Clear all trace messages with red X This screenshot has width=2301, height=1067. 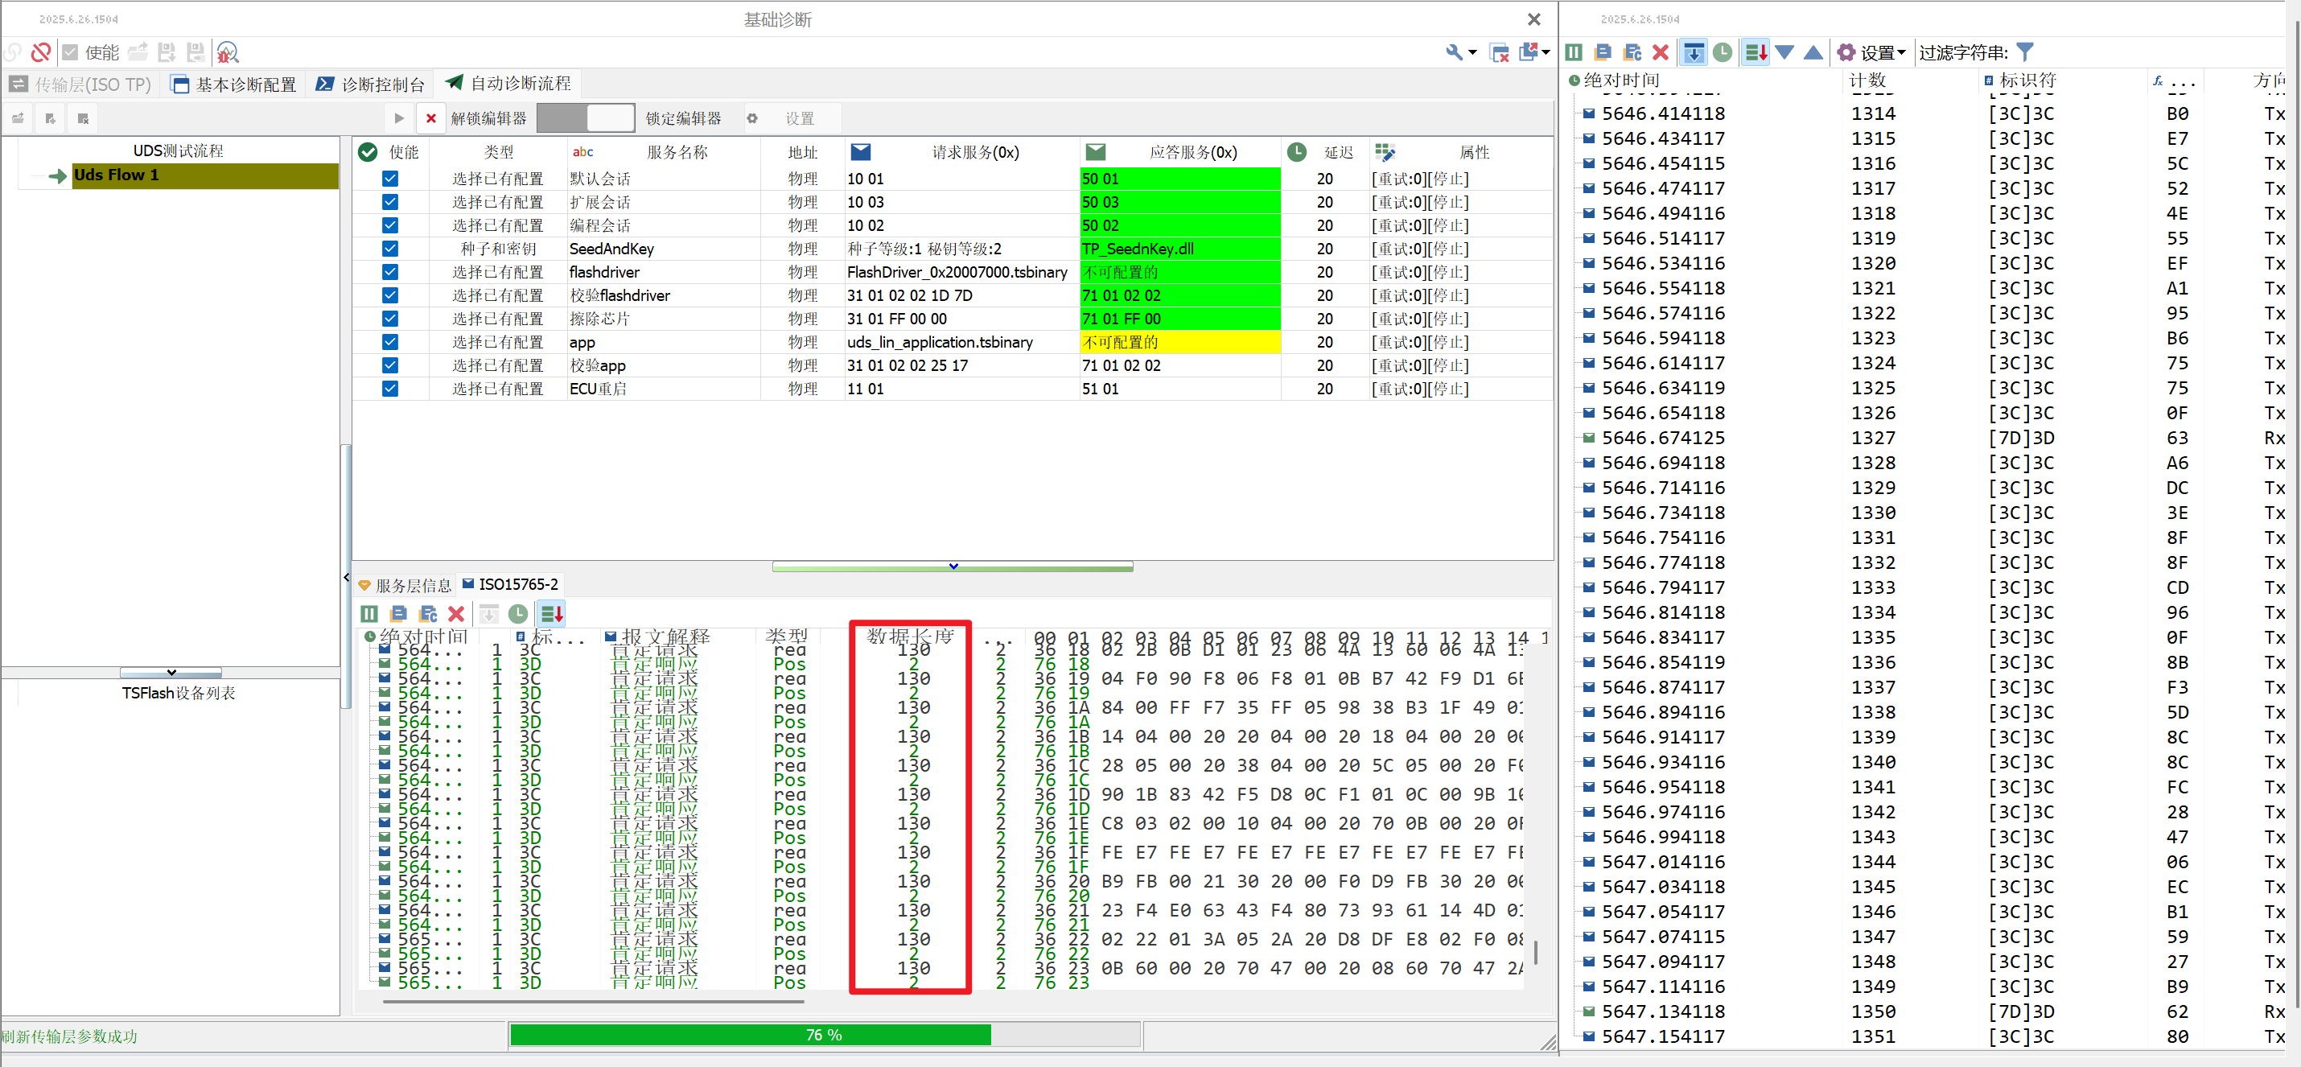[1661, 51]
